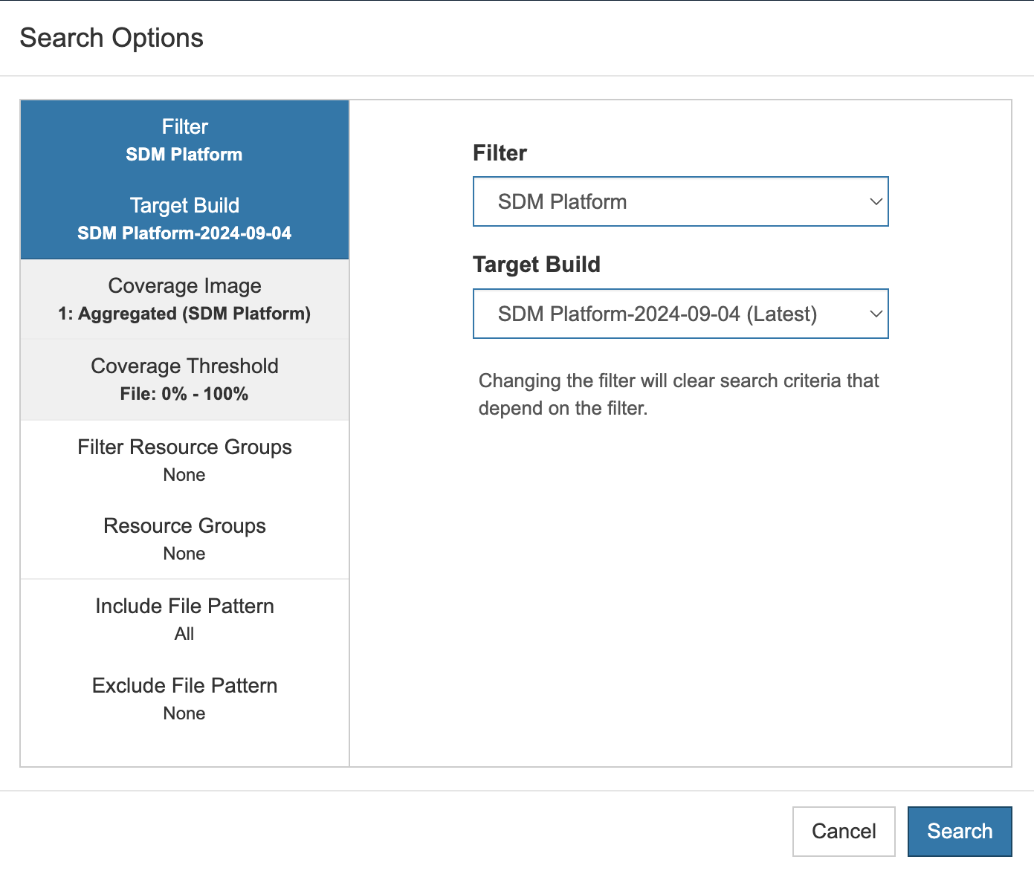Open the Filter Resource Groups section

point(184,460)
